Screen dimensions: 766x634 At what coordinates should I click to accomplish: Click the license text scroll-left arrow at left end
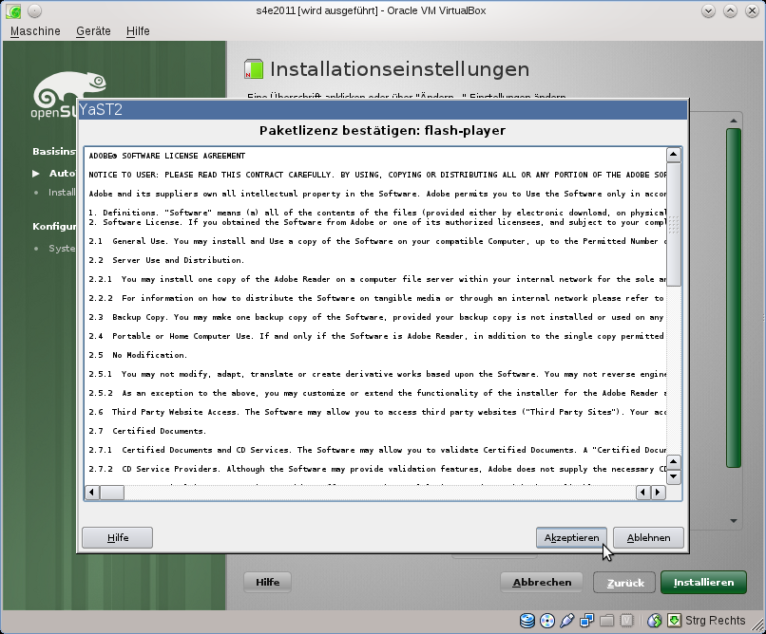92,493
